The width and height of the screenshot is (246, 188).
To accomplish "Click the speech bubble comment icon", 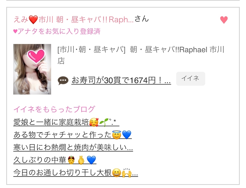I will pyautogui.click(x=63, y=81).
